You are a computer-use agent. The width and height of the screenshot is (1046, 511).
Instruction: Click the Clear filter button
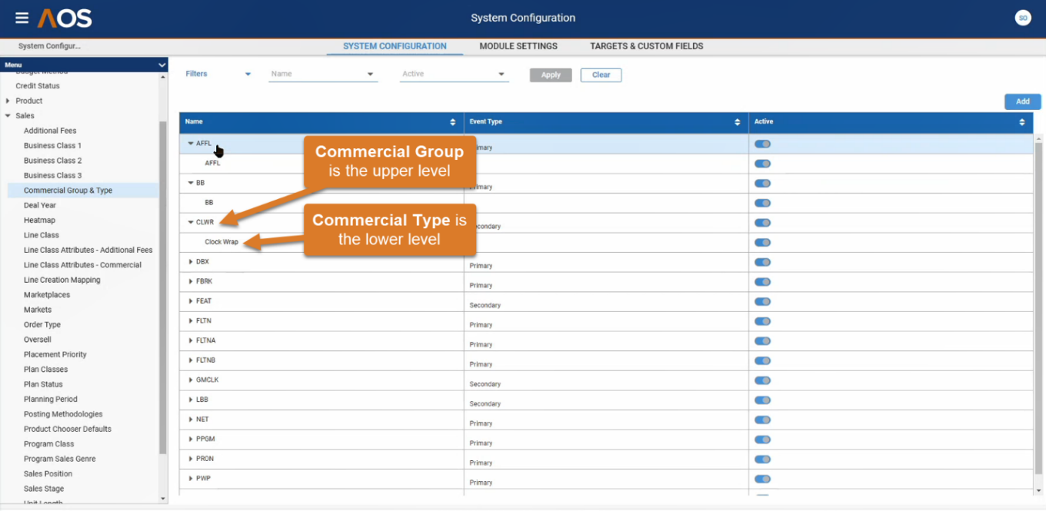click(x=601, y=75)
